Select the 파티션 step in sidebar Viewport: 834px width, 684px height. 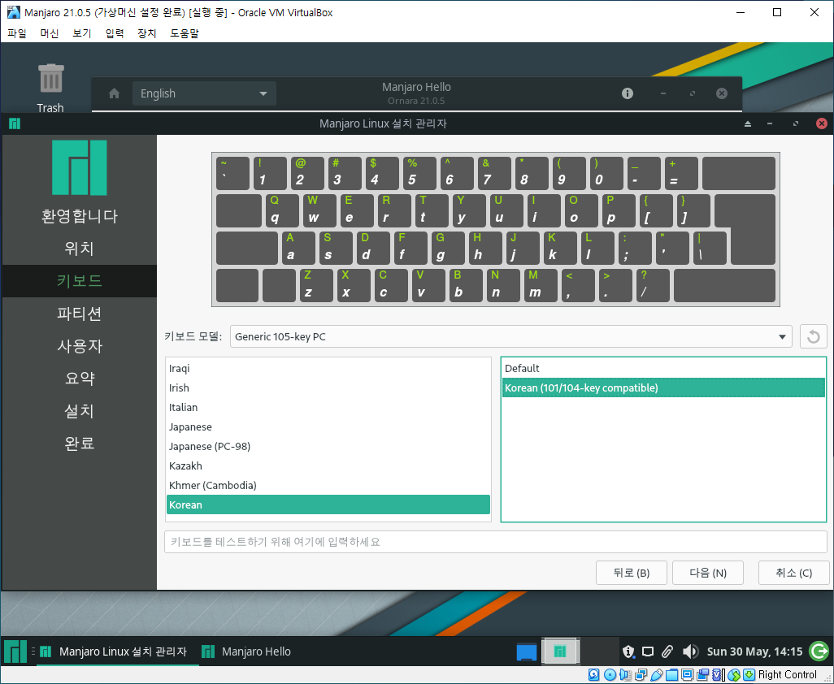tap(79, 314)
